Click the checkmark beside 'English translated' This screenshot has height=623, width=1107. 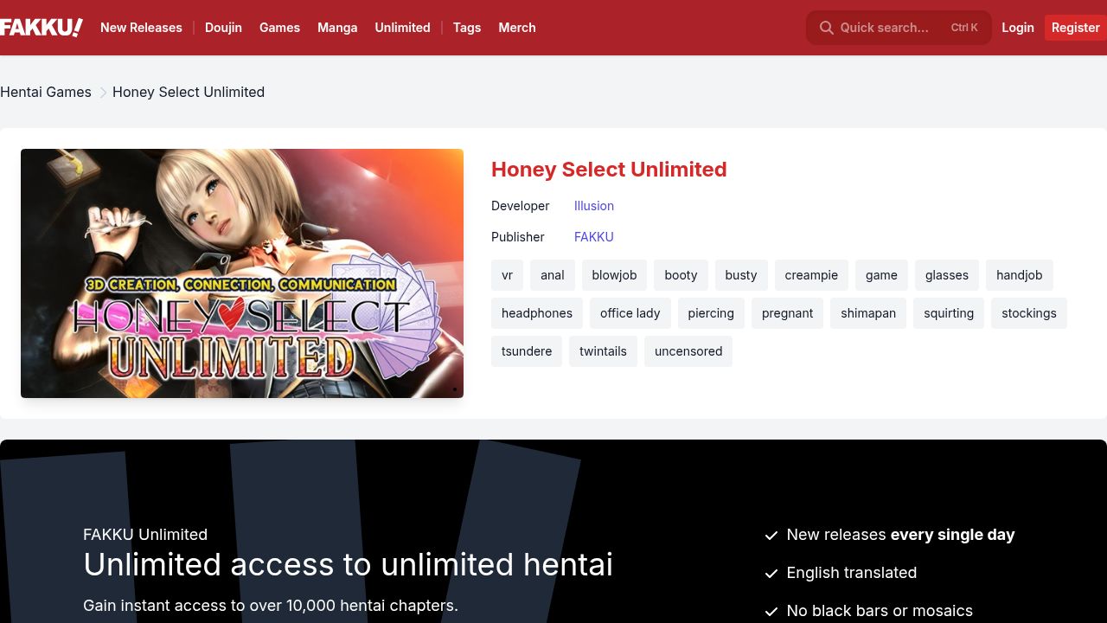point(771,574)
